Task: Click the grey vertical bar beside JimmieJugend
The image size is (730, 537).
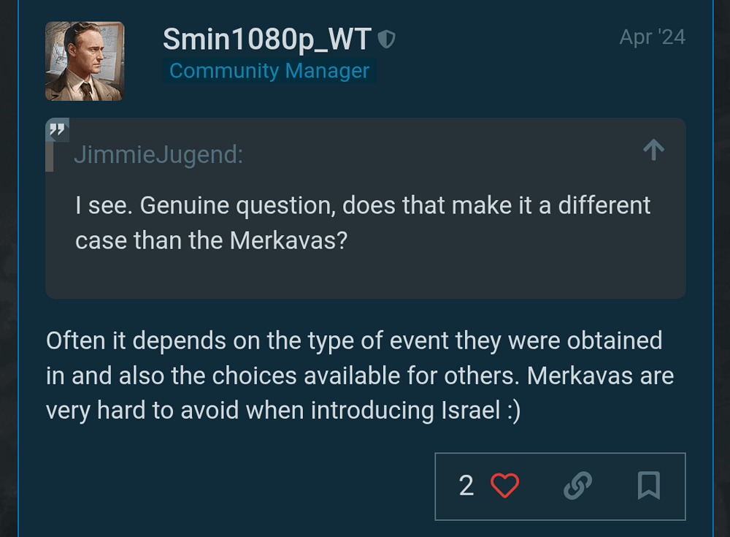Action: point(50,156)
